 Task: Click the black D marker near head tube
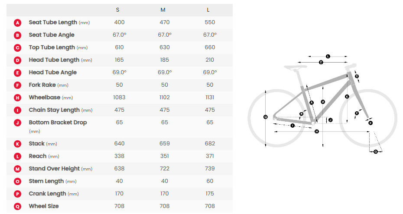[357, 76]
